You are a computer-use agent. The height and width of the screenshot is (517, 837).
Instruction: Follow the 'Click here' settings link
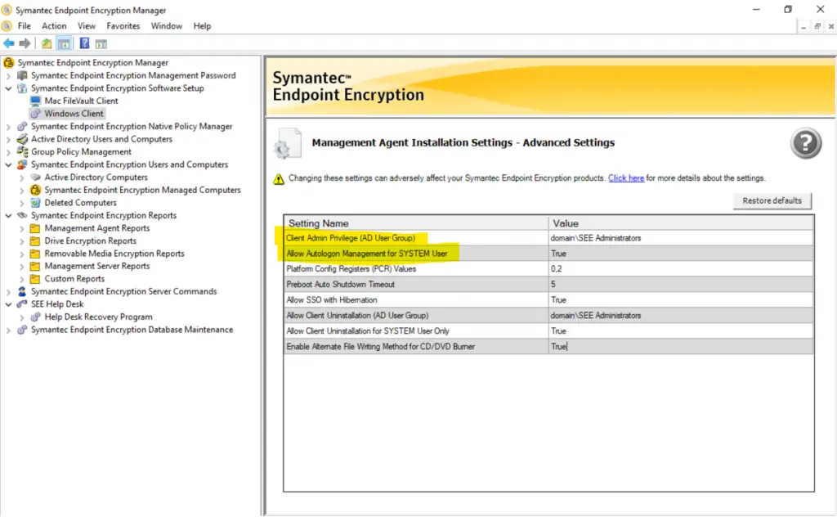(x=626, y=178)
